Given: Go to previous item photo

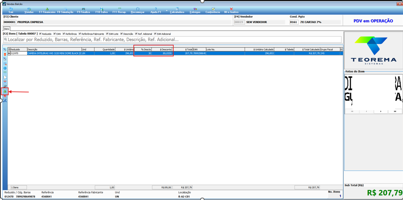Looking at the screenshot, I should (x=366, y=111).
